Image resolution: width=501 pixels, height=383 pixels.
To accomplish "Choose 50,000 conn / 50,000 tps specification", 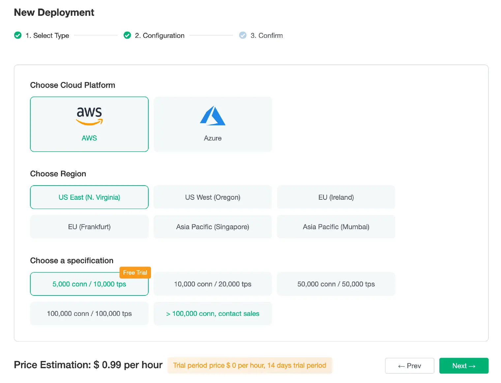I will [336, 284].
